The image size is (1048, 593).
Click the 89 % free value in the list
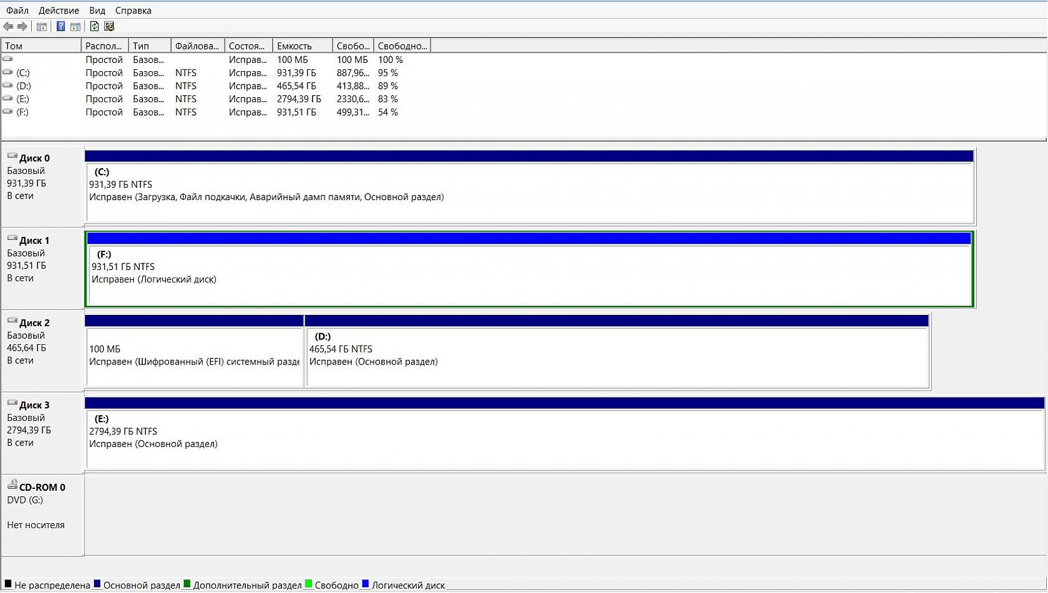coord(388,86)
